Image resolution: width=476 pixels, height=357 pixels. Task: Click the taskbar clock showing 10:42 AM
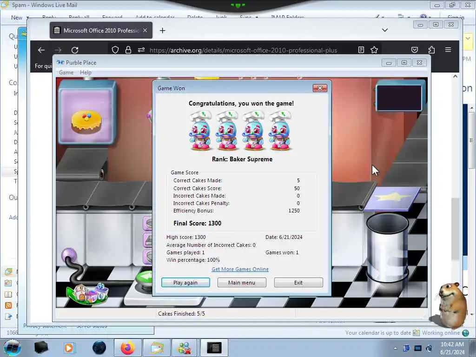452,348
